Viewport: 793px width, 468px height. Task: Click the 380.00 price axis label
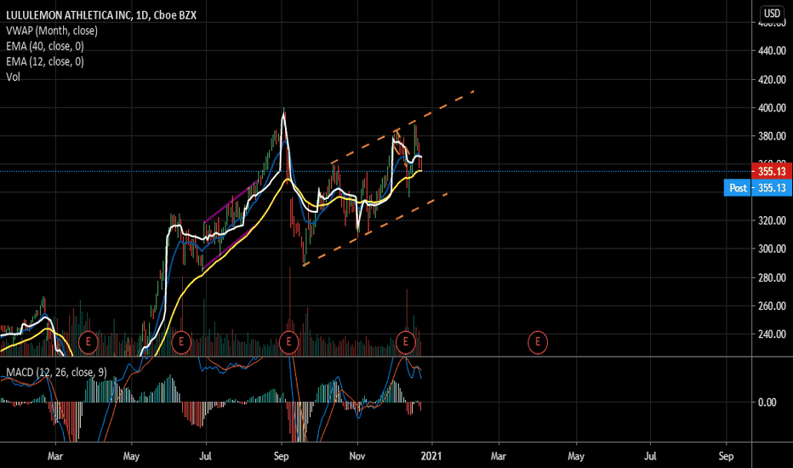pyautogui.click(x=772, y=136)
